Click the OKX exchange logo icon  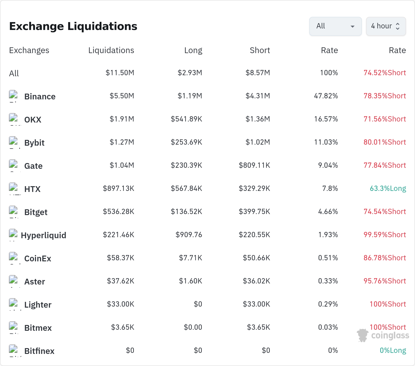[13, 119]
